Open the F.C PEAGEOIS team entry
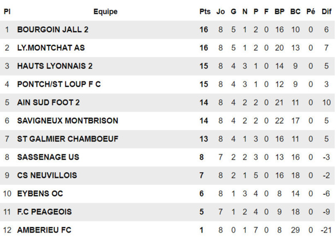This screenshot has height=239, width=336. (x=44, y=212)
